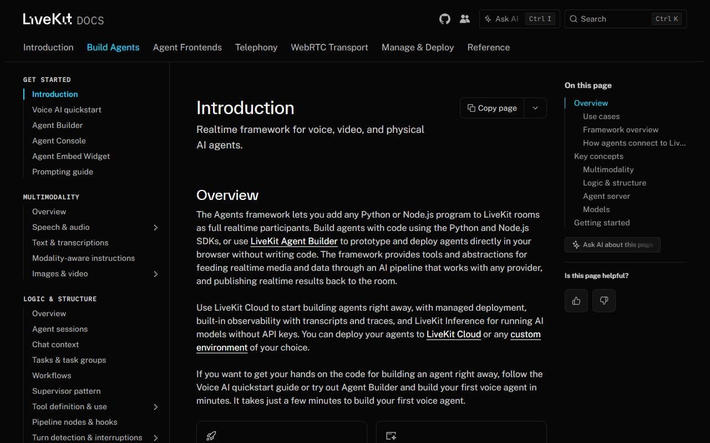Expand the Images & video section
This screenshot has width=710, height=443.
[x=156, y=274]
